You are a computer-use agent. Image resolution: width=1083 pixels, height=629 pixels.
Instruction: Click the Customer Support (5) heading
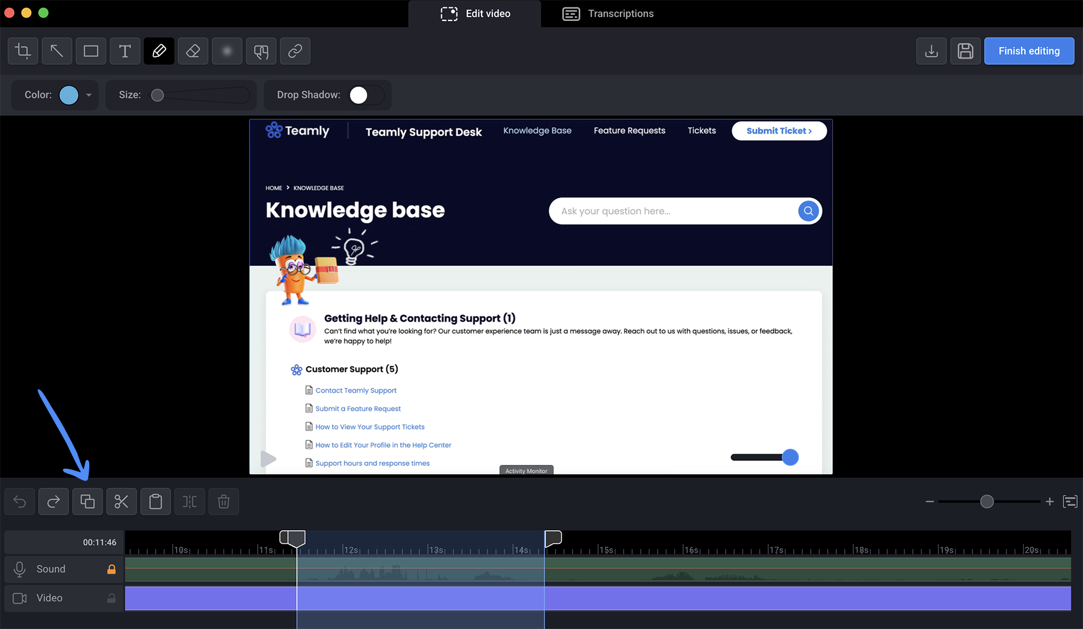pyautogui.click(x=351, y=369)
